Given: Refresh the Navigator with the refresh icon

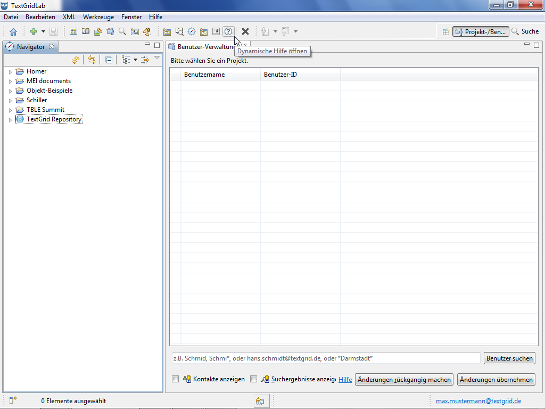Looking at the screenshot, I should point(76,60).
